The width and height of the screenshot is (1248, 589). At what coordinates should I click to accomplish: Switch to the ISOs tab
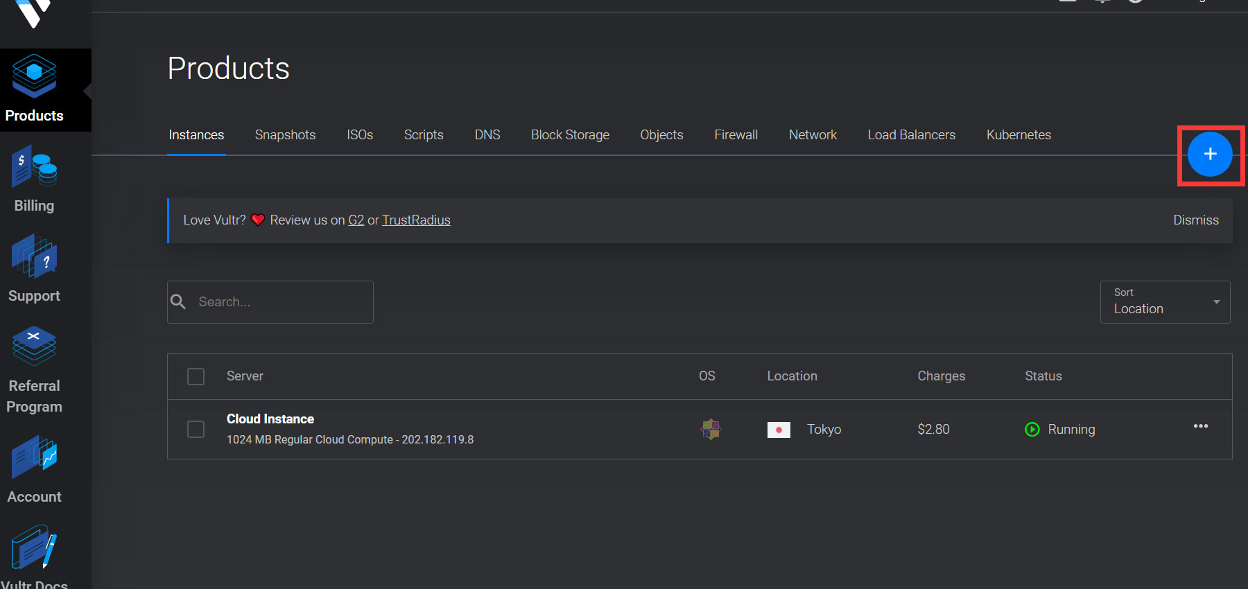[x=360, y=134]
